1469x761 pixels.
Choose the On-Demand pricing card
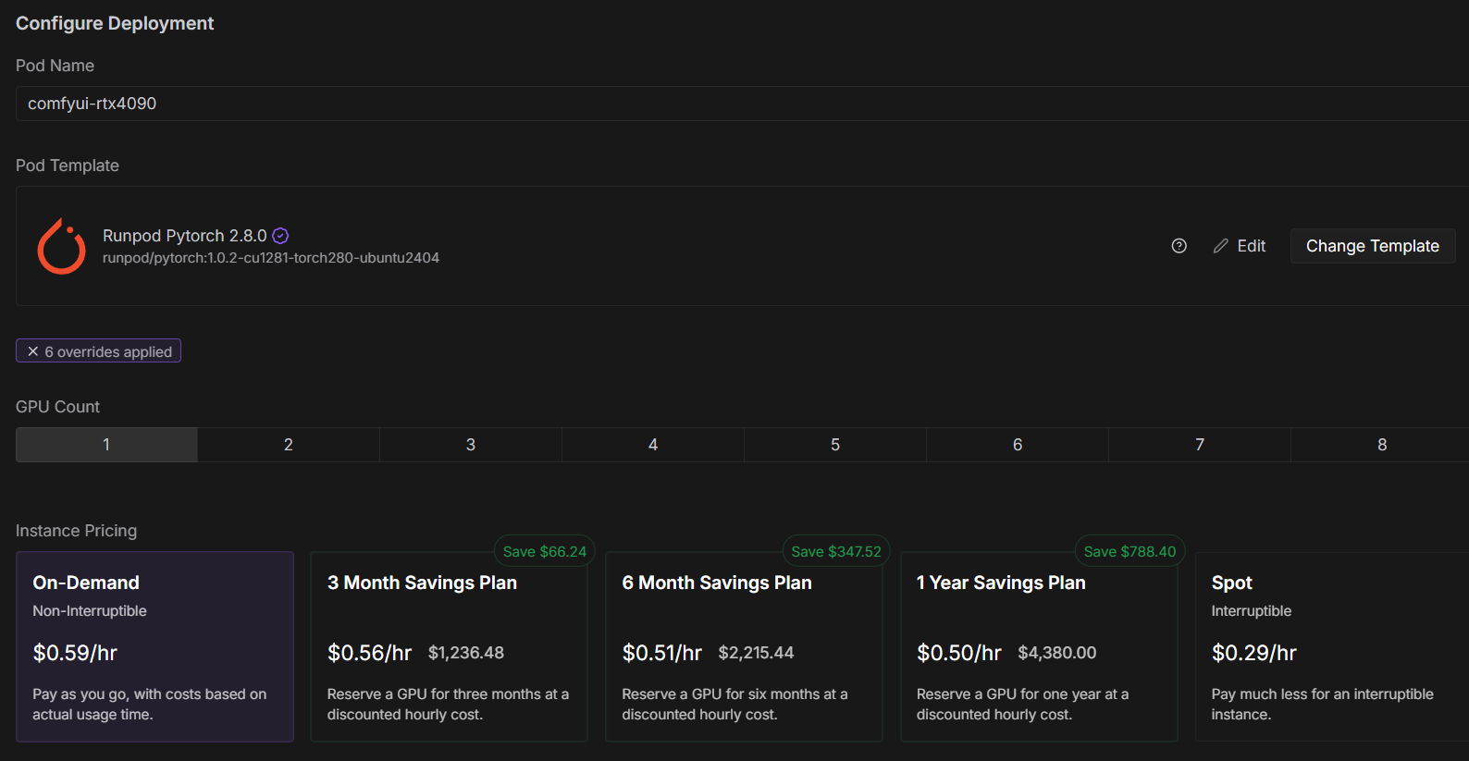[154, 646]
